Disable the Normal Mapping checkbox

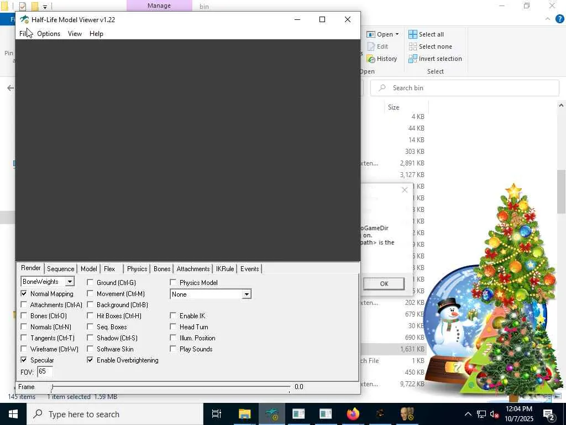(24, 294)
